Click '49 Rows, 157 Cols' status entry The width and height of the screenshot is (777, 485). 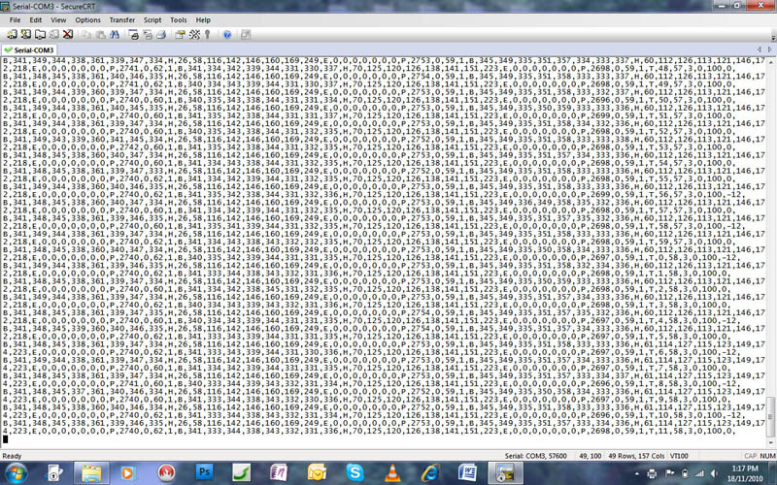(x=636, y=456)
